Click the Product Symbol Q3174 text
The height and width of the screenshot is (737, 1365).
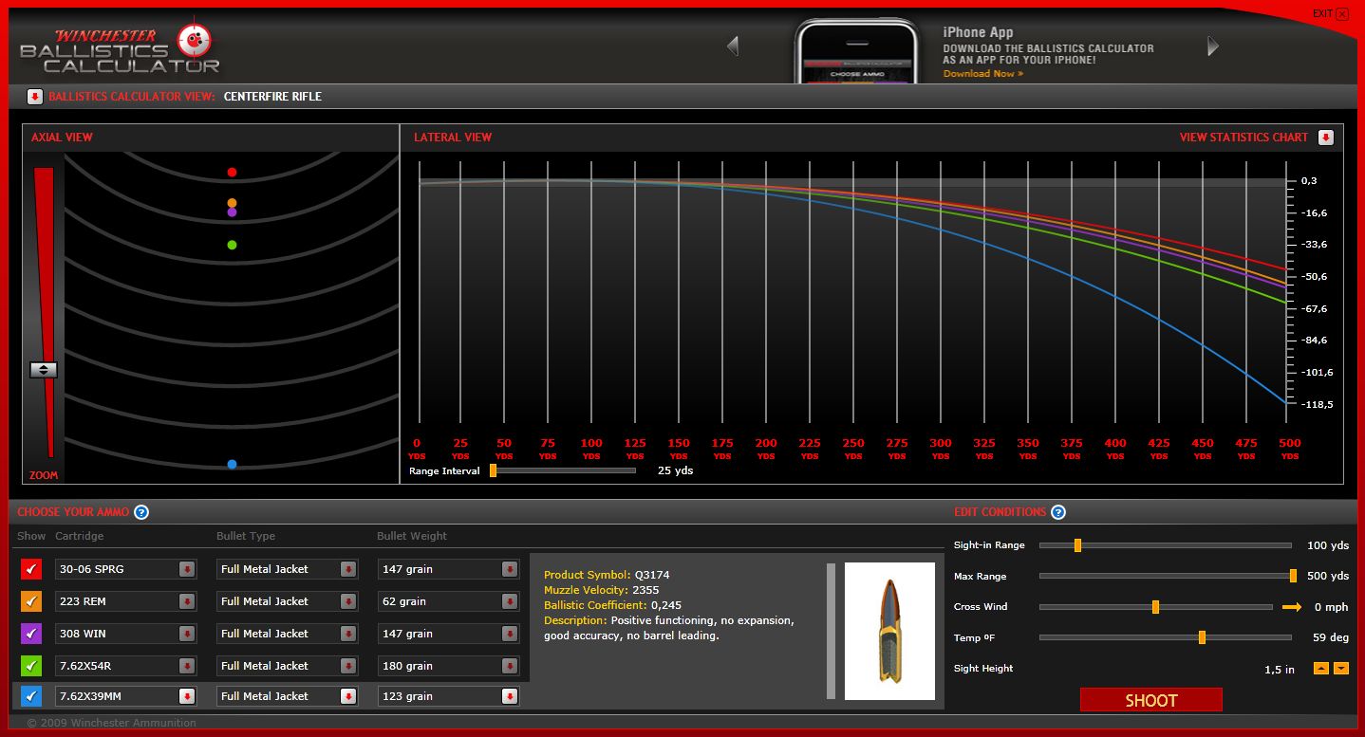(x=607, y=575)
